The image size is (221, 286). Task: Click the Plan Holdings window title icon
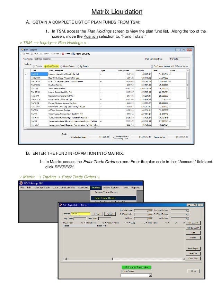coord(22,50)
